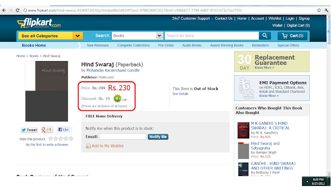Screen dimensions: 331x187
Task: Open the Cart (0) button
Action: click(x=293, y=36)
